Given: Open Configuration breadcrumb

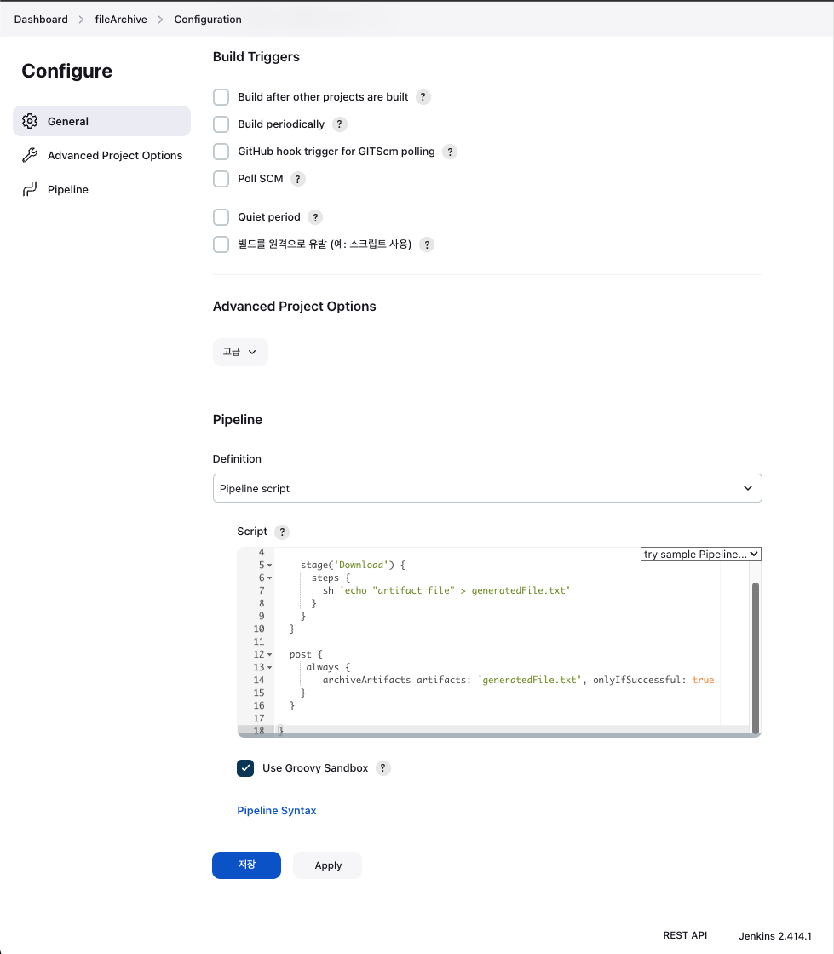Looking at the screenshot, I should [x=208, y=20].
